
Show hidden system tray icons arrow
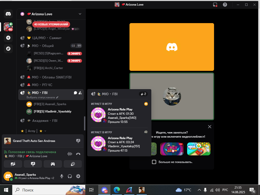click(x=199, y=190)
